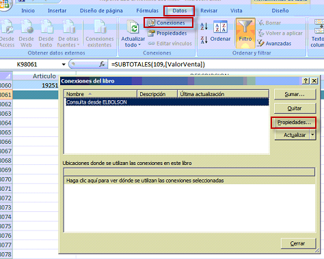Open the Ordenar sort dialog

[220, 31]
